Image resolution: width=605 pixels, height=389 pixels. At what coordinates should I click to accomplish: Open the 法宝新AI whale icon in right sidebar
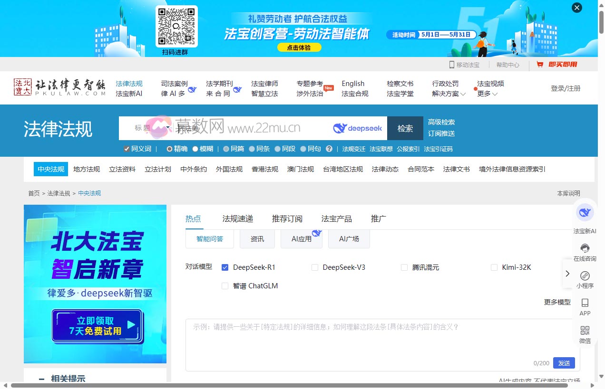pos(585,213)
